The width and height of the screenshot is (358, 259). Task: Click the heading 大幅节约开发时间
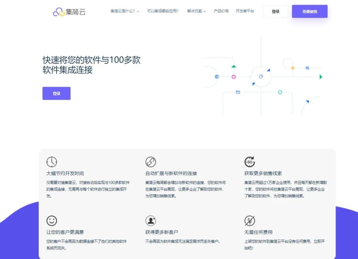[65, 173]
